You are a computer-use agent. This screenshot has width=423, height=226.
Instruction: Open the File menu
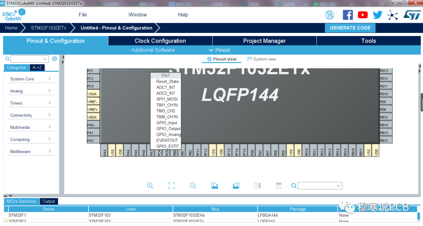[83, 15]
